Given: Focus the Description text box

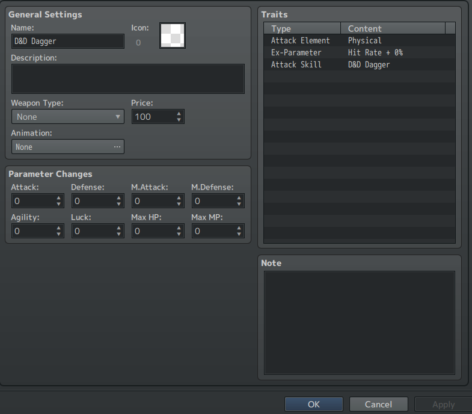Looking at the screenshot, I should [127, 79].
